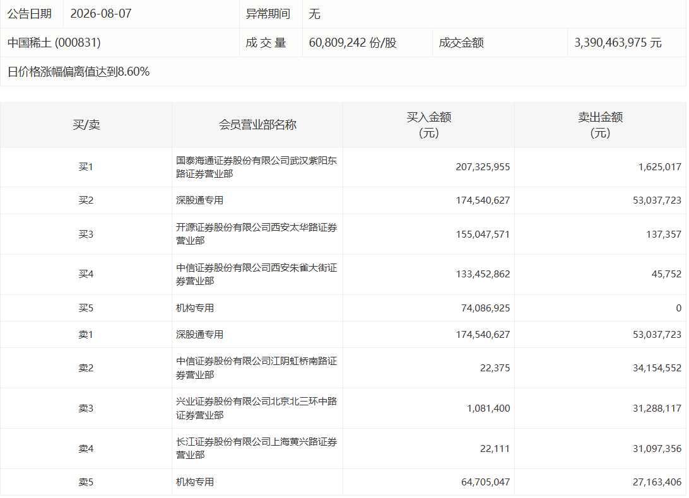Click 深股通专用 in the 卖1 row
This screenshot has height=498, width=689.
pos(199,335)
